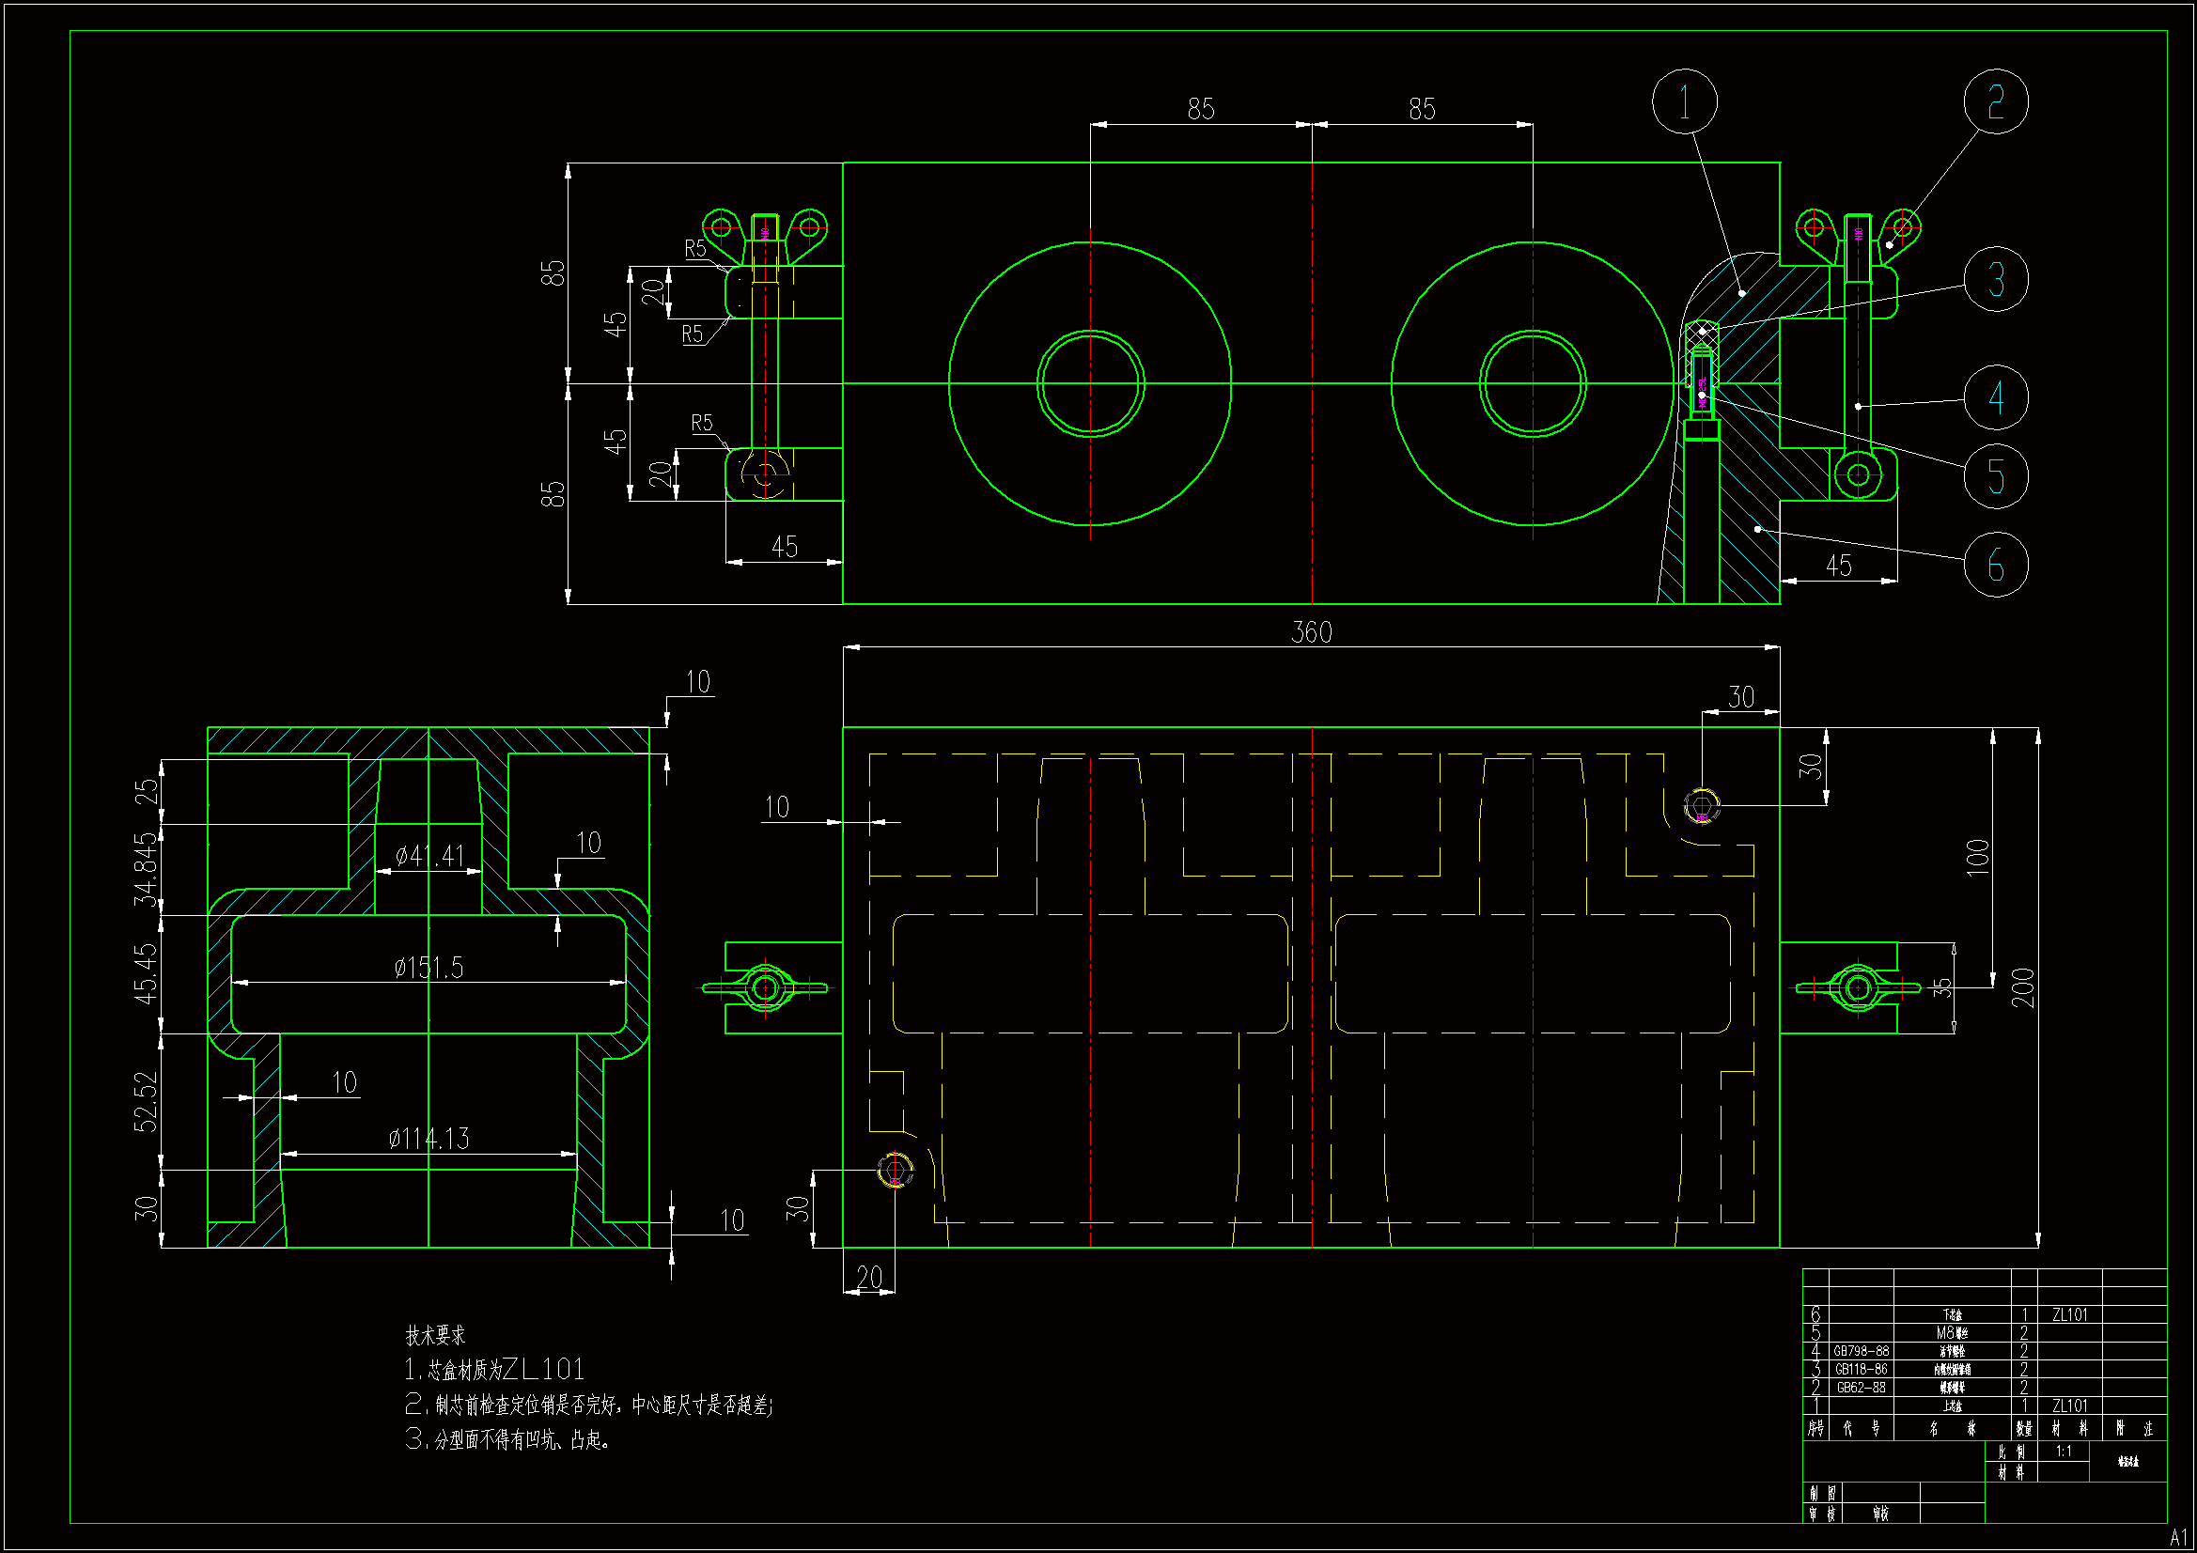Viewport: 2197px width, 1553px height.
Task: Click the M8 screw name cell
Action: point(1952,1333)
